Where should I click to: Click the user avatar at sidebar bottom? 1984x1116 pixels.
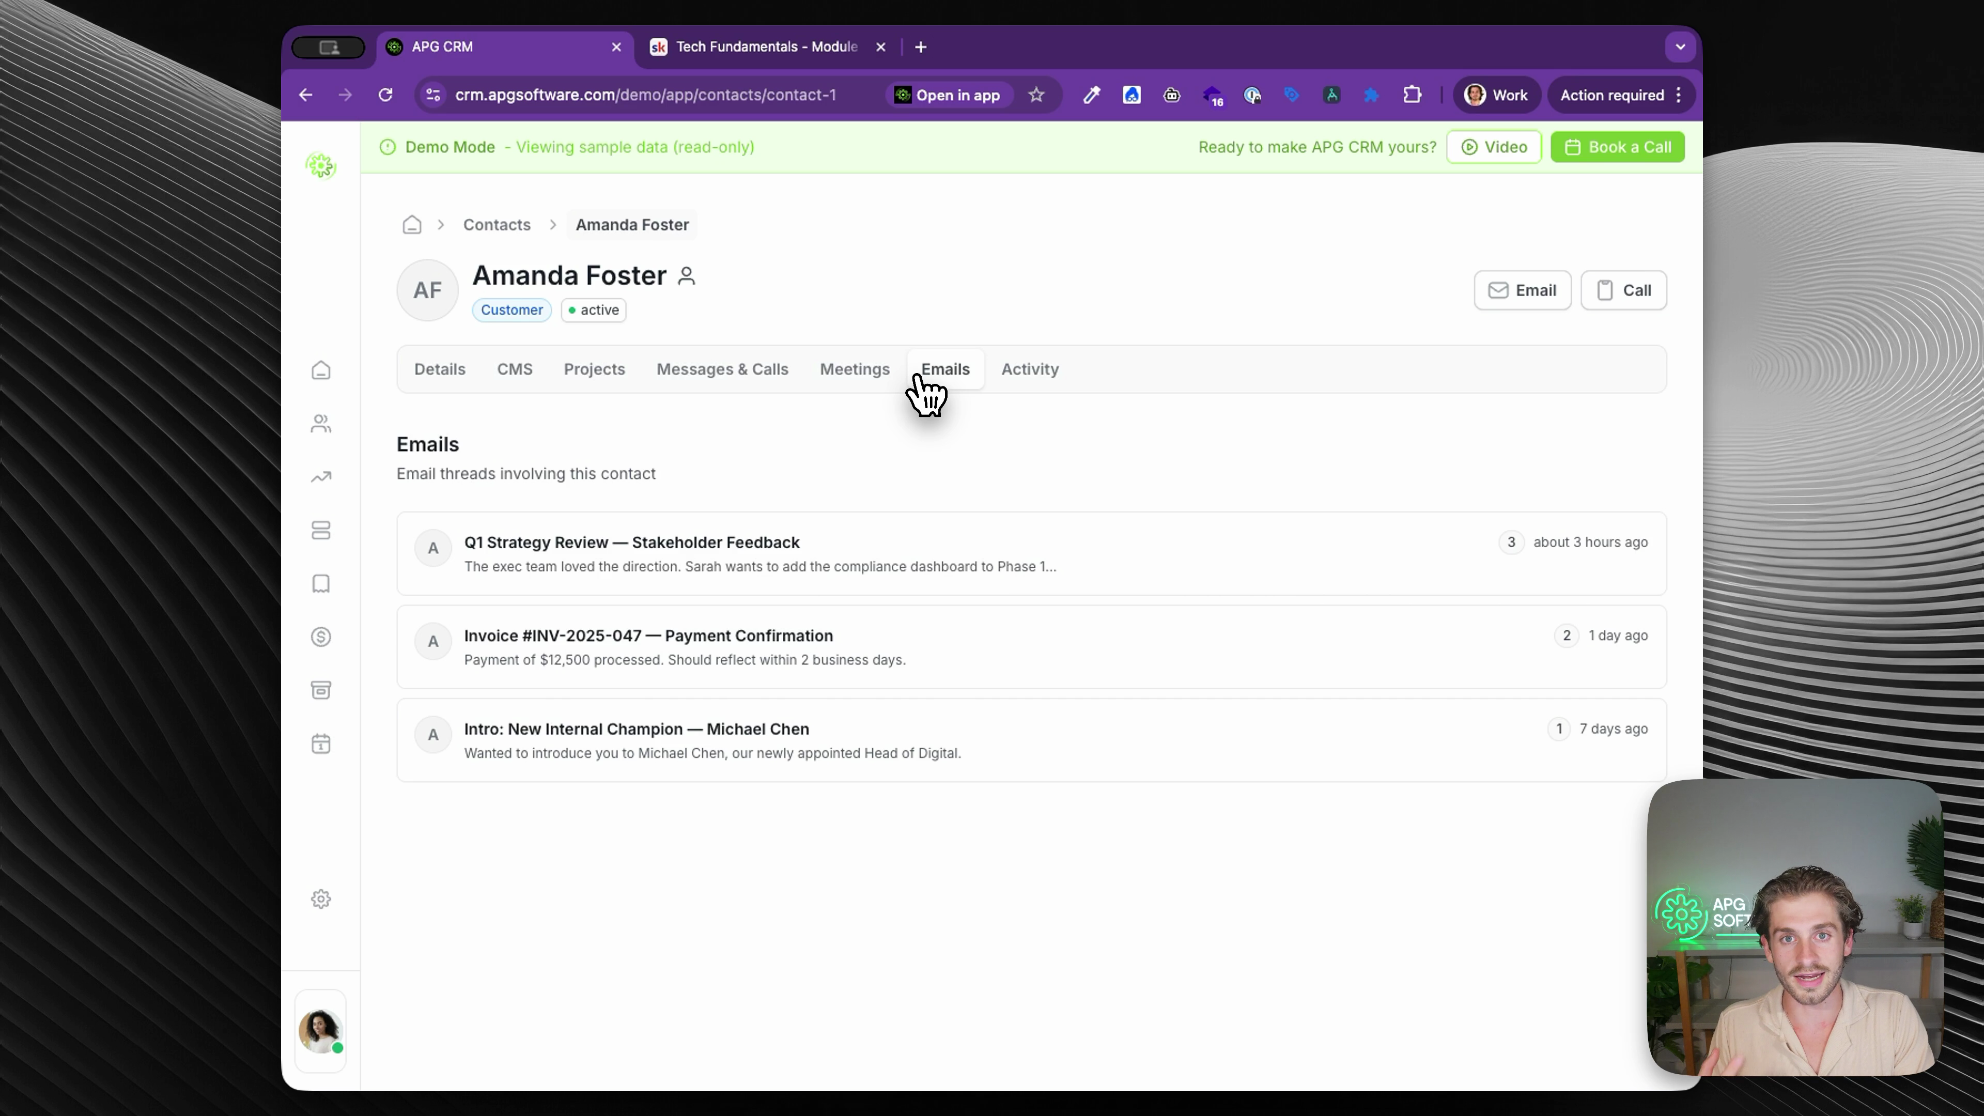[320, 1031]
